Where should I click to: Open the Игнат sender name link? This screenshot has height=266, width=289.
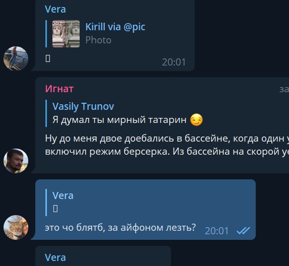(x=60, y=89)
